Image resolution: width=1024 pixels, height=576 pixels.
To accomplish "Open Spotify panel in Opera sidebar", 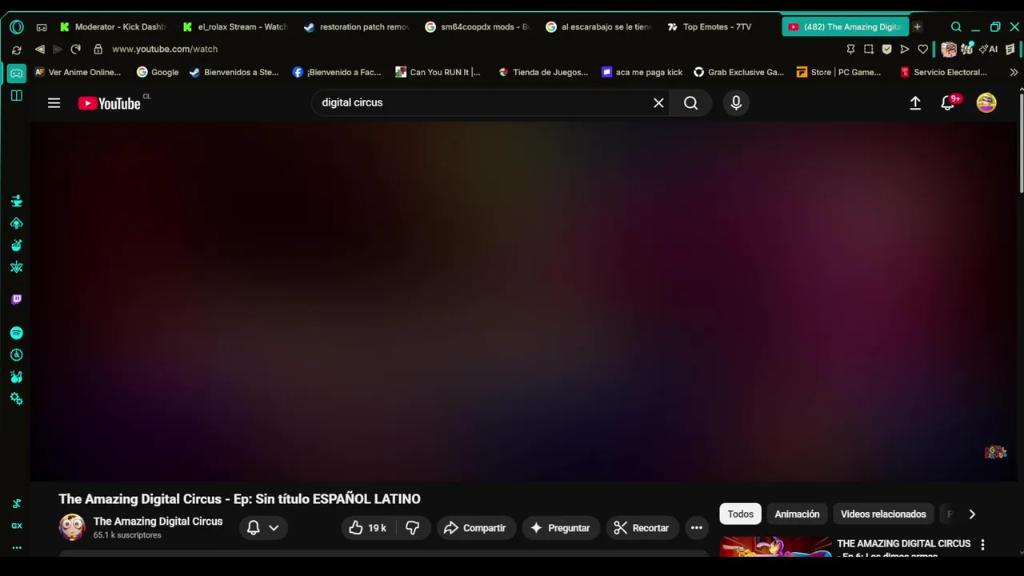I will coord(16,333).
